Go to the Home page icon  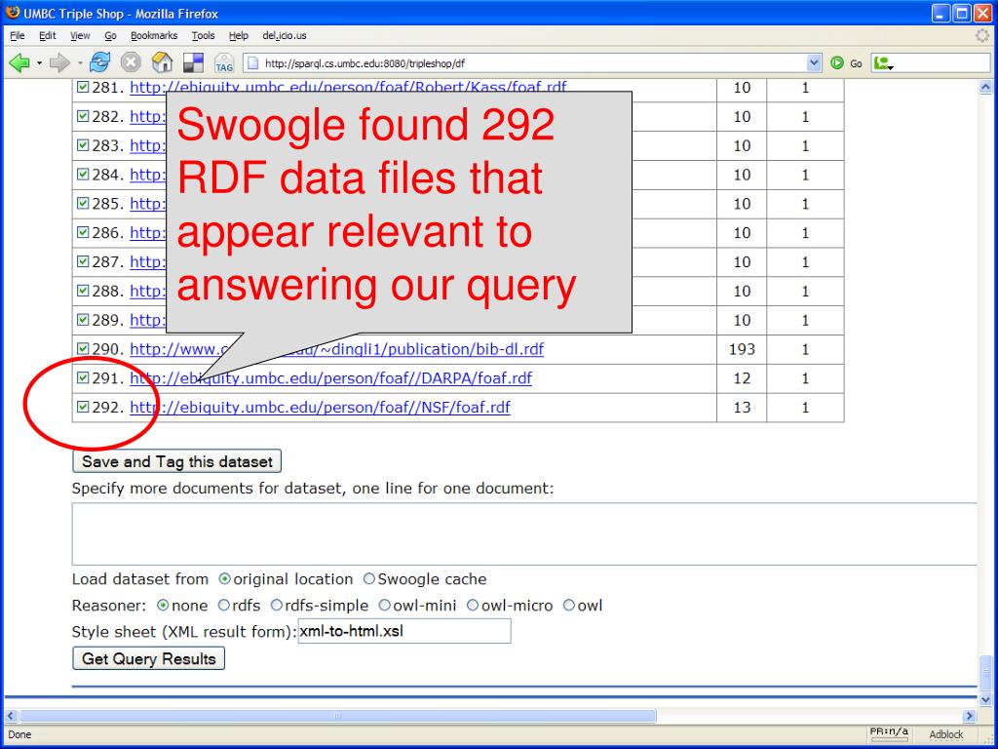[163, 62]
